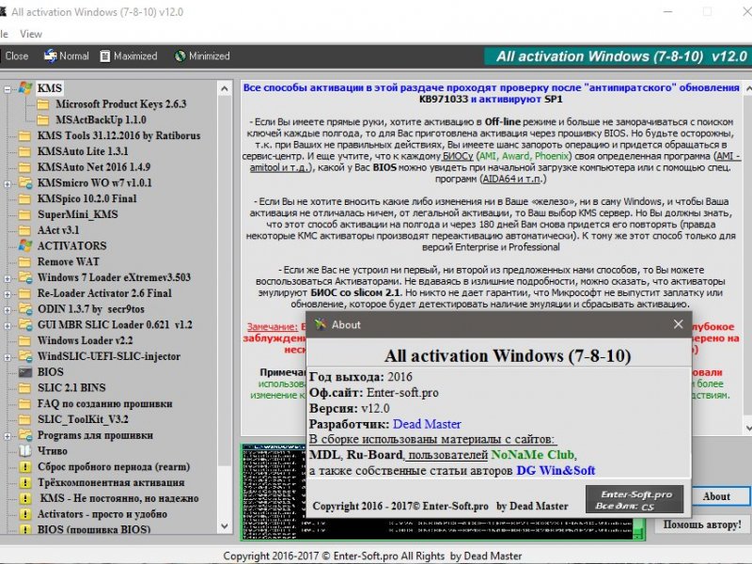The width and height of the screenshot is (752, 564).
Task: Expand the ODIN 1.3.7 node
Action: pyautogui.click(x=8, y=310)
